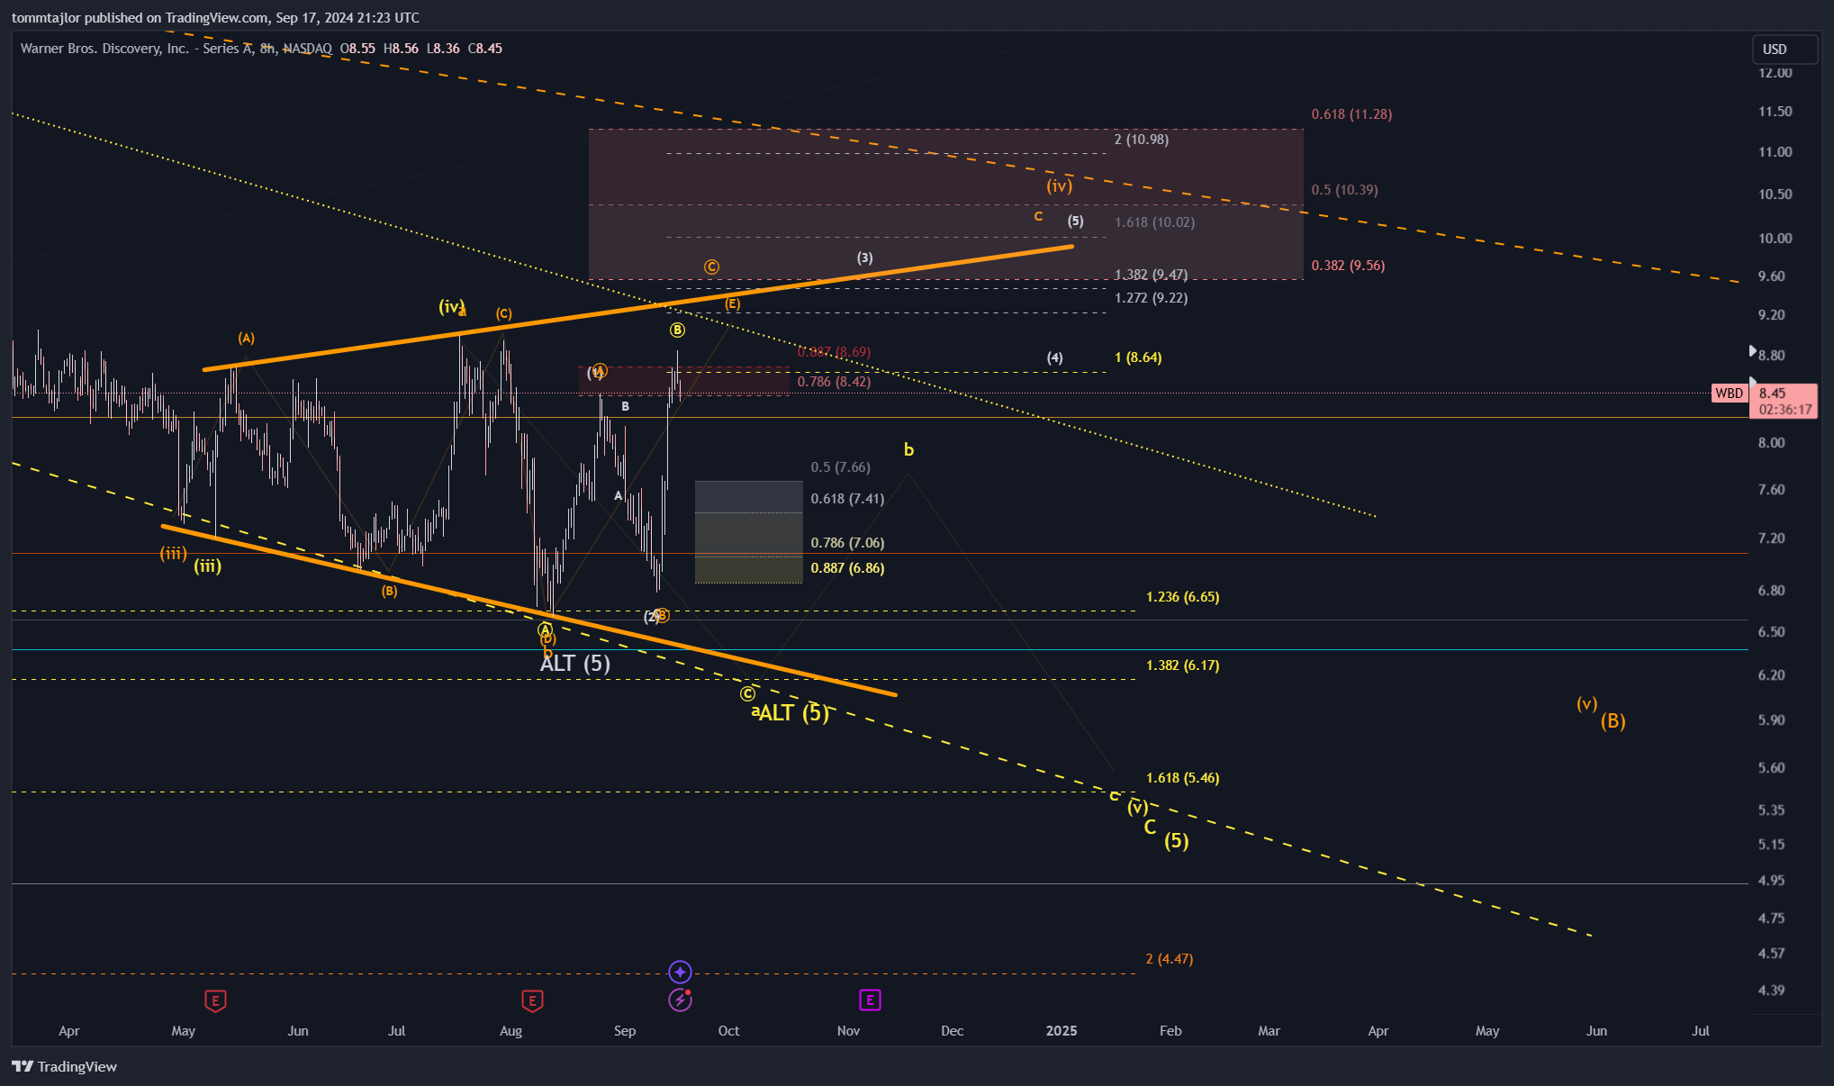Click the '1.272 (9.22)' extension label
The height and width of the screenshot is (1086, 1834).
(x=1151, y=298)
